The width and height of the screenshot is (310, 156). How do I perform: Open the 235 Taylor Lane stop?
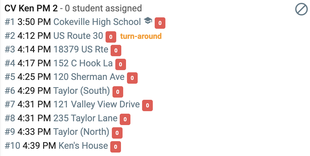[x=85, y=118]
